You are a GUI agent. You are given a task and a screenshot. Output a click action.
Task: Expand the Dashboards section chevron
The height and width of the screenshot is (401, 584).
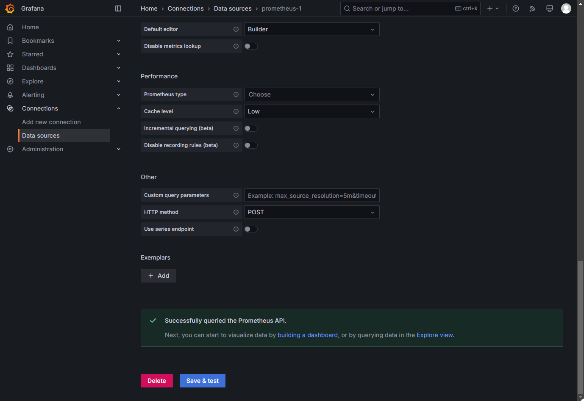pos(119,68)
